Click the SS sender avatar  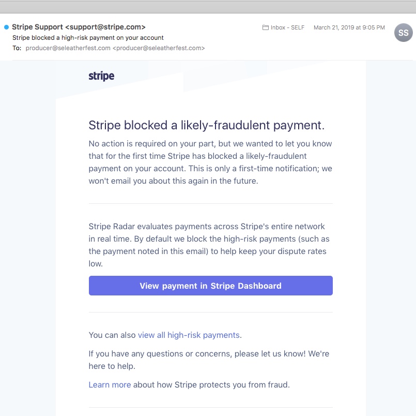point(403,33)
